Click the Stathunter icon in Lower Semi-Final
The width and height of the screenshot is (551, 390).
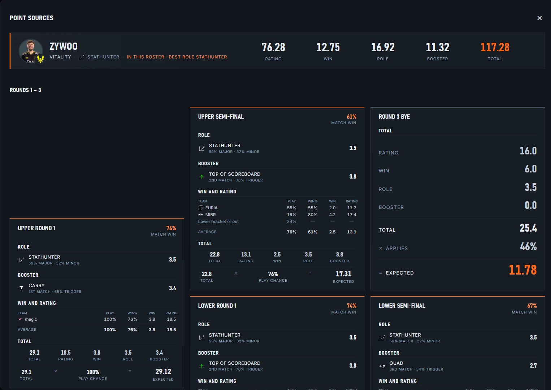[382, 338]
